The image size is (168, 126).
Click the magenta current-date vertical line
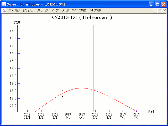point(93,69)
